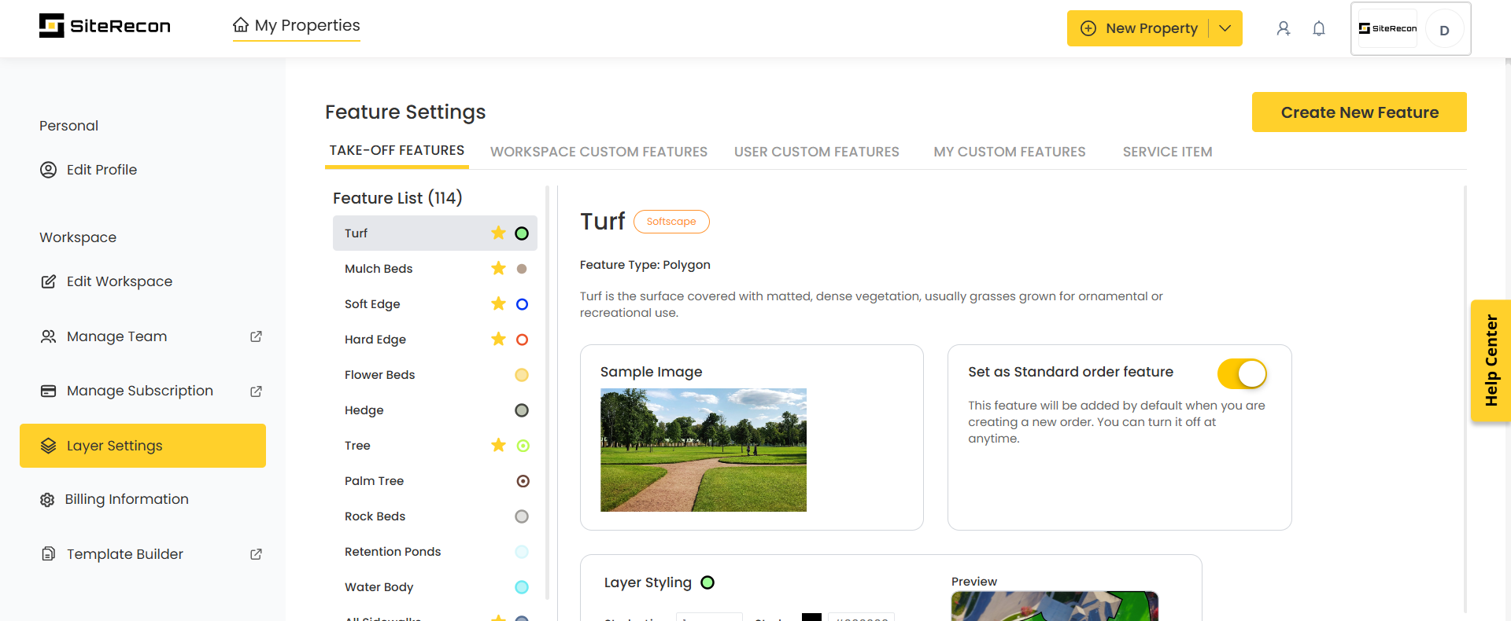
Task: Click the "Feature List (114)" heading
Action: click(397, 198)
